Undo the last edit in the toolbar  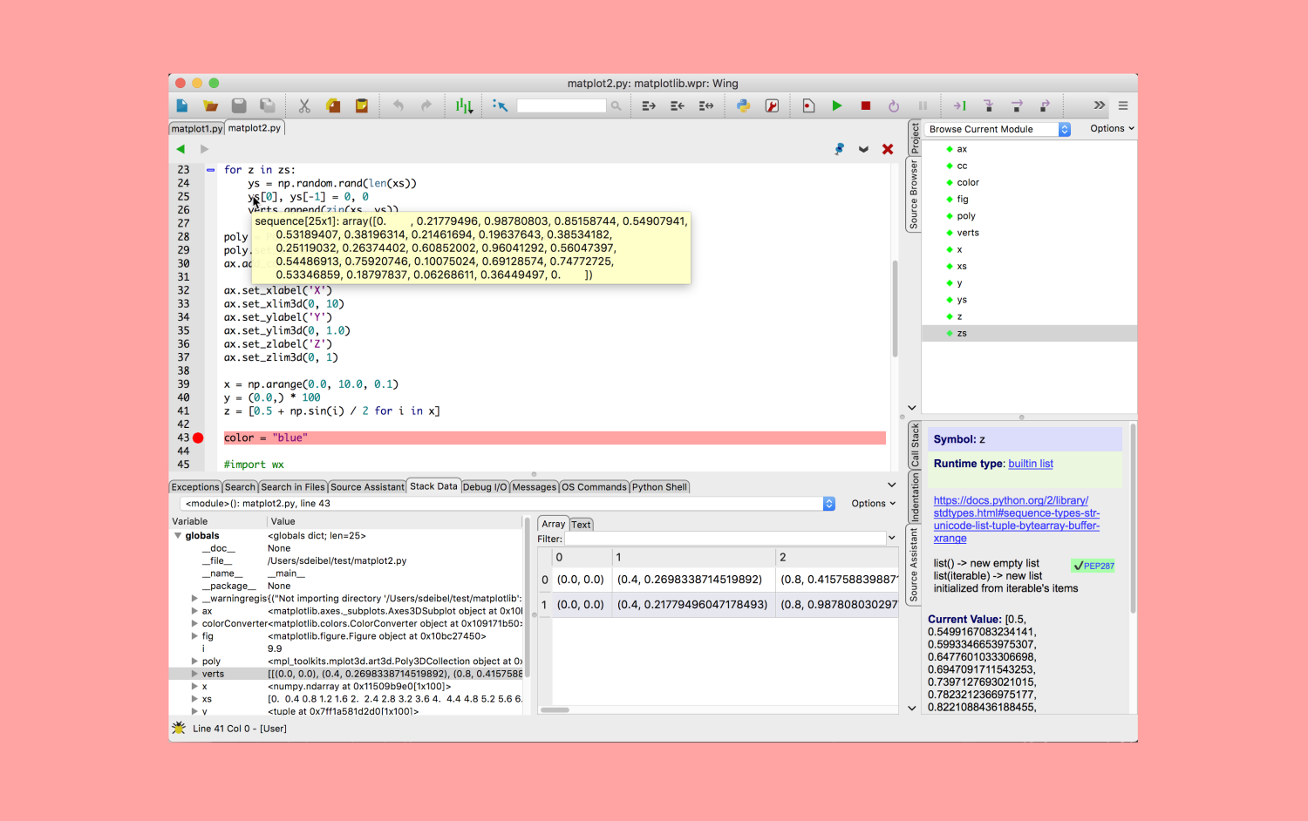click(x=399, y=105)
